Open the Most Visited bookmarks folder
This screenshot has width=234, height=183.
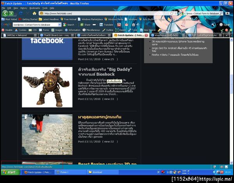9,19
